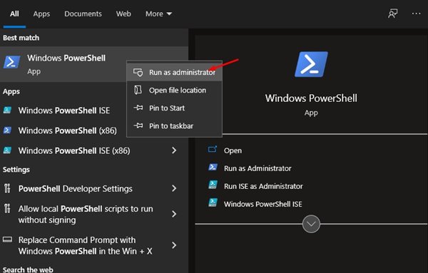The height and width of the screenshot is (273, 428).
Task: Click the Windows PowerShell title in preview pane
Action: pos(311,98)
